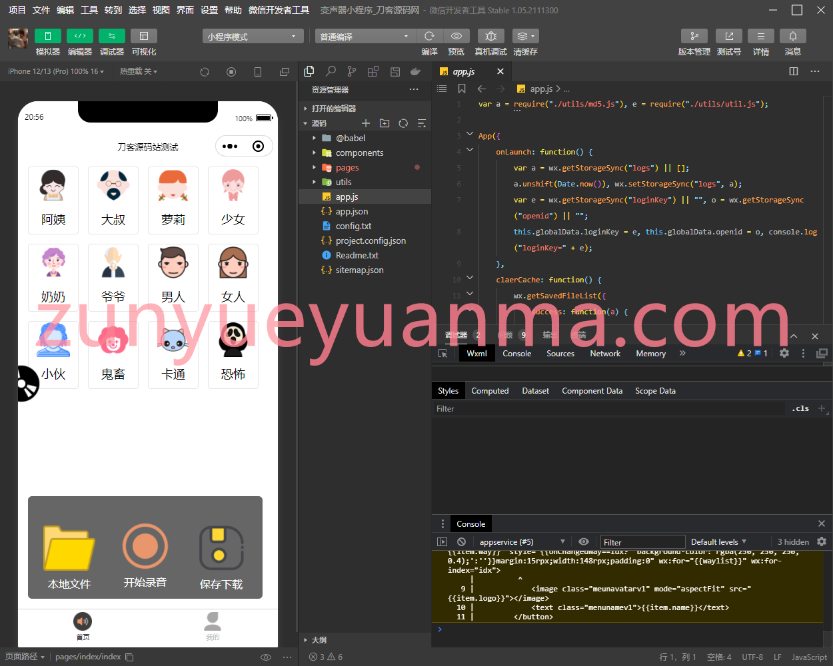Open iPhone 12/13 device dropdown

[56, 71]
